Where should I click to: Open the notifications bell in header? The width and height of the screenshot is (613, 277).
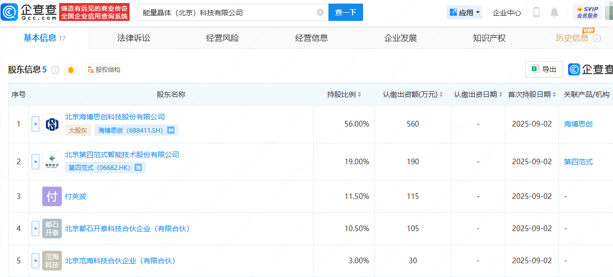click(x=554, y=12)
